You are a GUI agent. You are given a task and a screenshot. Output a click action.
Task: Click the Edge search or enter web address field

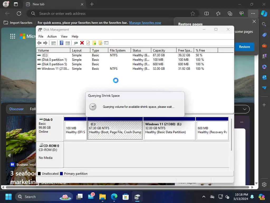click(x=113, y=13)
